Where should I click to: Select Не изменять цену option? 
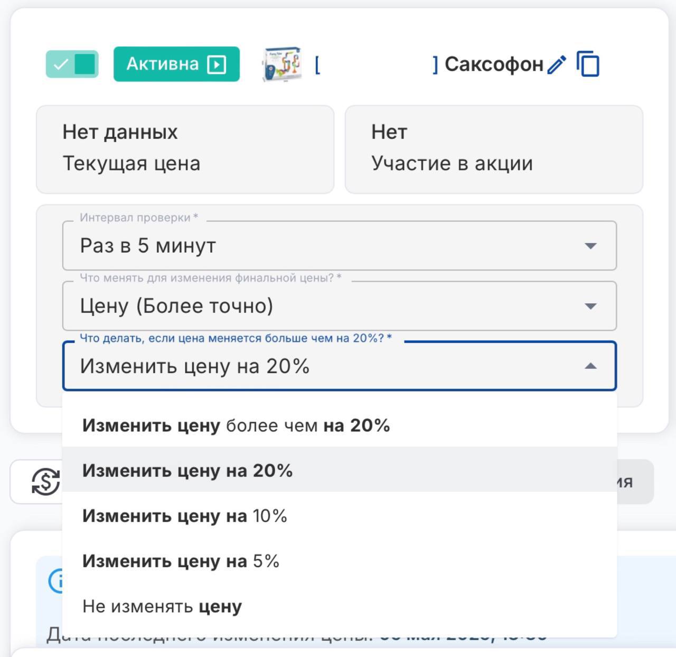click(162, 606)
